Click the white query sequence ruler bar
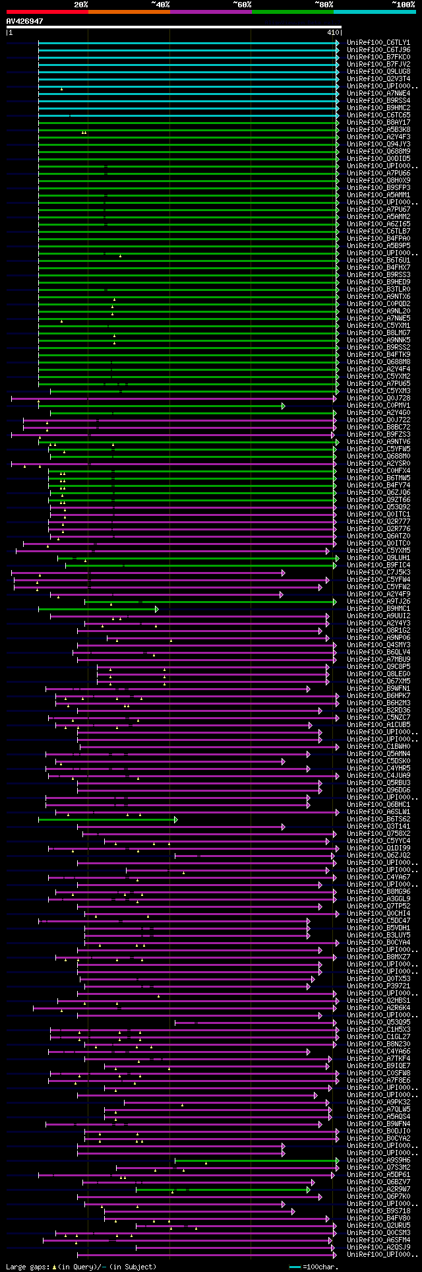 [x=174, y=27]
